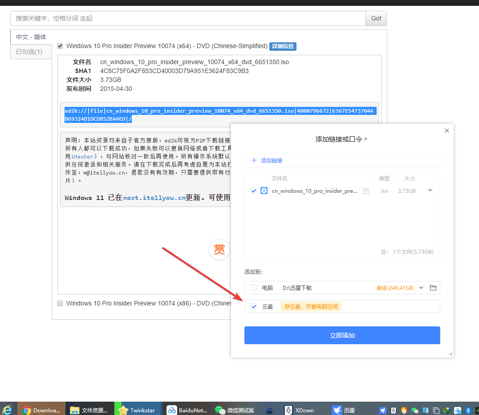Focus the keyword search input field
This screenshot has height=415, width=479.
point(188,18)
